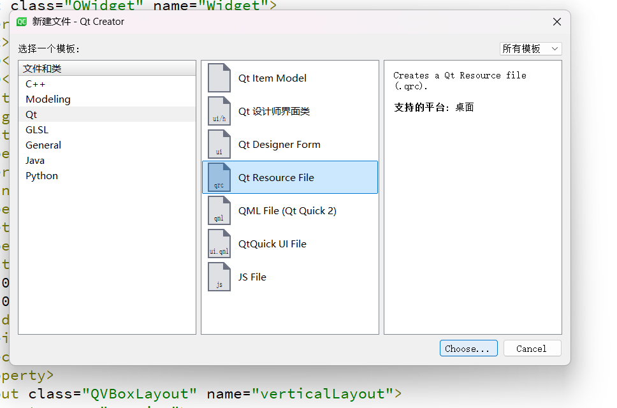Screen dimensions: 617x408
Task: Click the Qt Creator logo in title bar
Action: tap(22, 22)
